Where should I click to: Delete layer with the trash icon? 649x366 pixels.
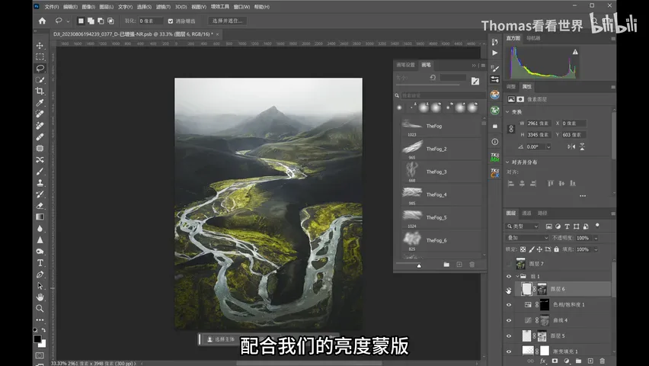click(x=603, y=361)
